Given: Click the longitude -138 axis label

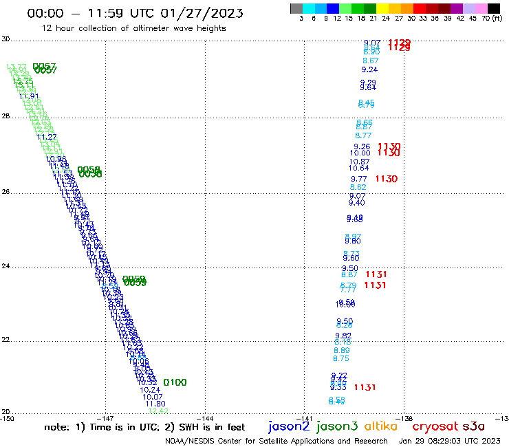Looking at the screenshot, I should [404, 419].
